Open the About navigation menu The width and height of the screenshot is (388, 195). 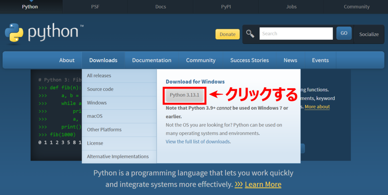[x=67, y=60]
